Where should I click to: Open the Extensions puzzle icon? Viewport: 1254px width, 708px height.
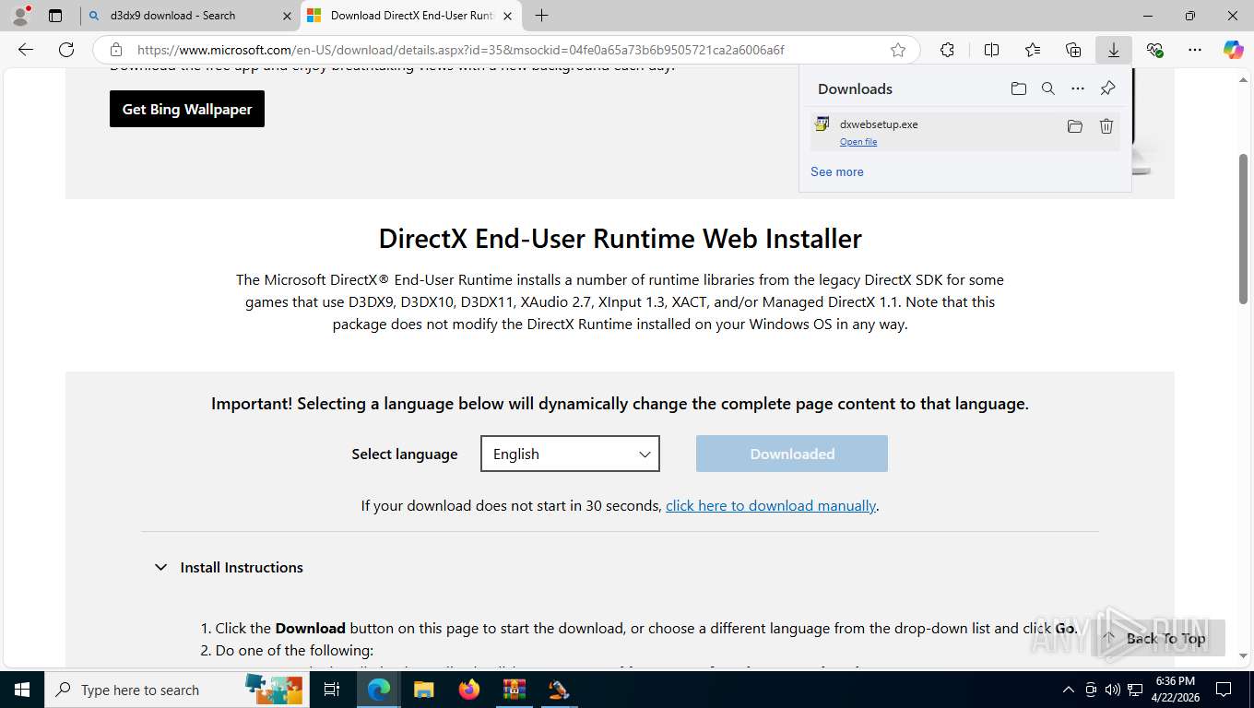click(x=947, y=50)
